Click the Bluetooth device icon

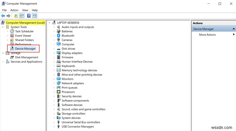tap(59, 36)
